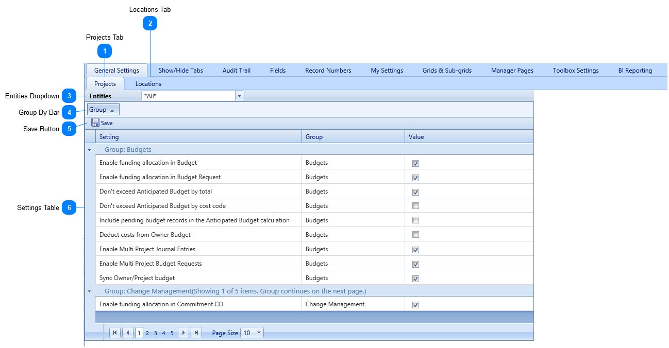The image size is (669, 348).
Task: Open the General Settings tab
Action: [116, 71]
